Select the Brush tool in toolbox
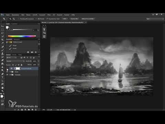 2,50
